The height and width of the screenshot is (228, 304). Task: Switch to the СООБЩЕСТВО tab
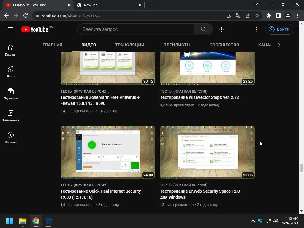point(224,45)
